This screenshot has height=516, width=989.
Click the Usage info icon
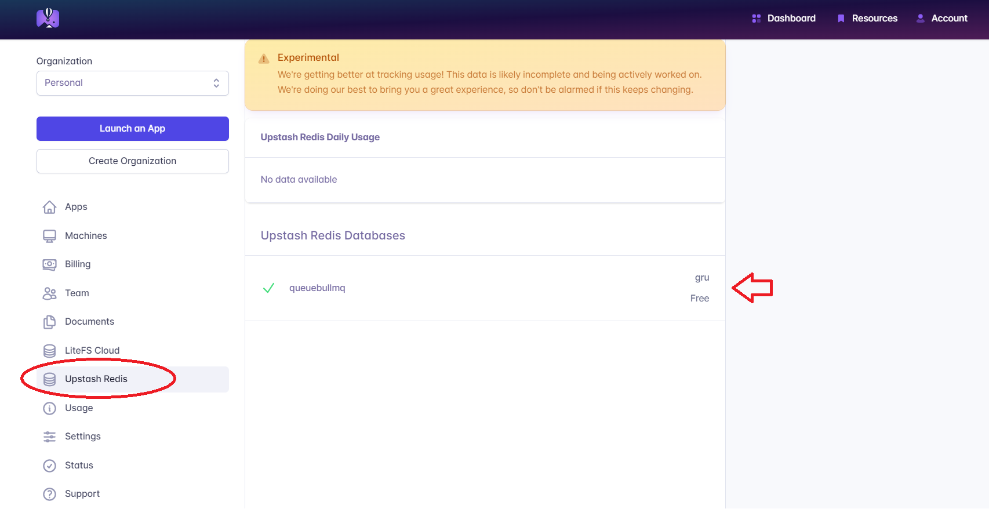(x=50, y=408)
